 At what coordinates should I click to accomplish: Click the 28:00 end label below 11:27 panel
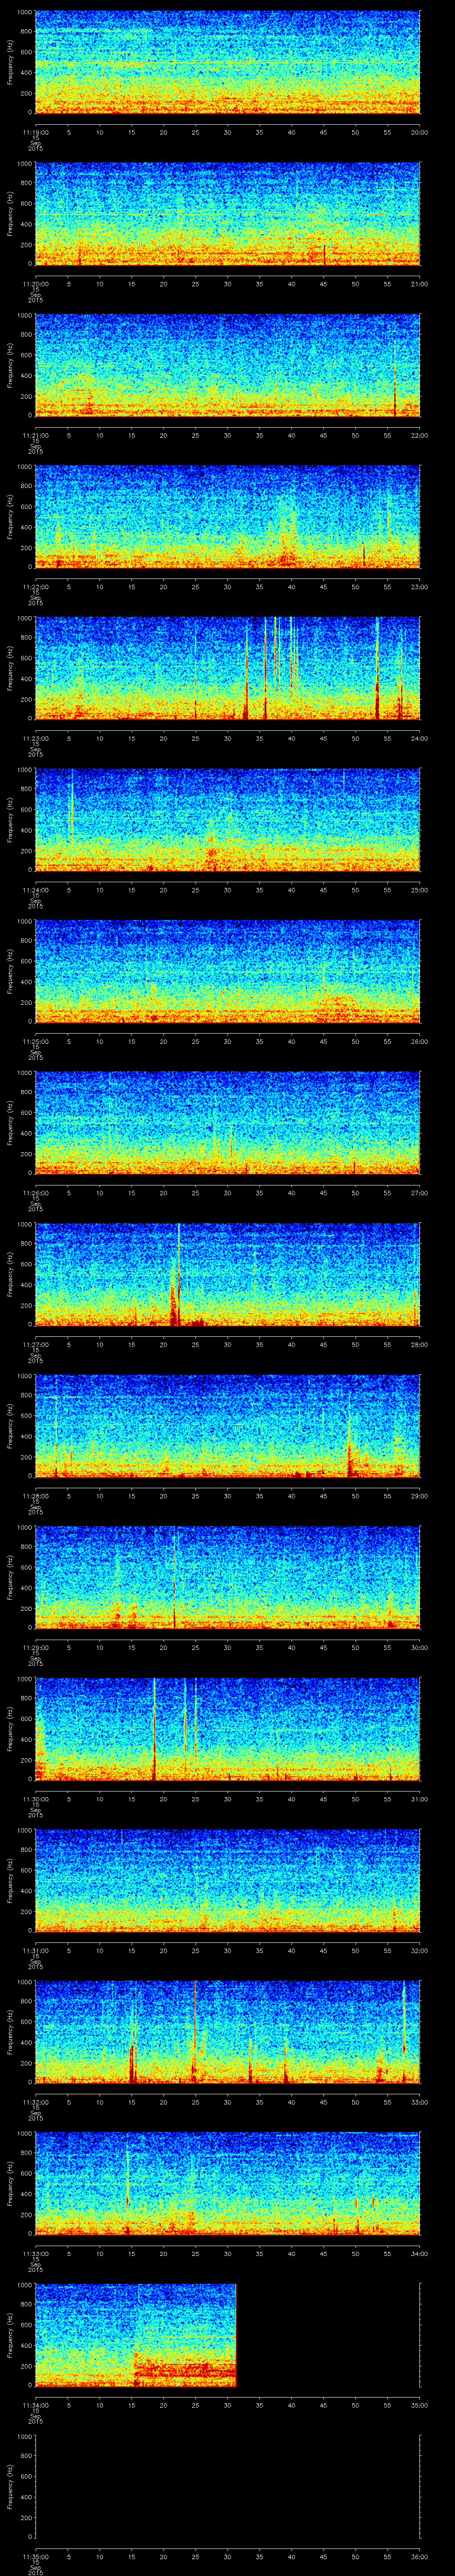coord(419,1344)
